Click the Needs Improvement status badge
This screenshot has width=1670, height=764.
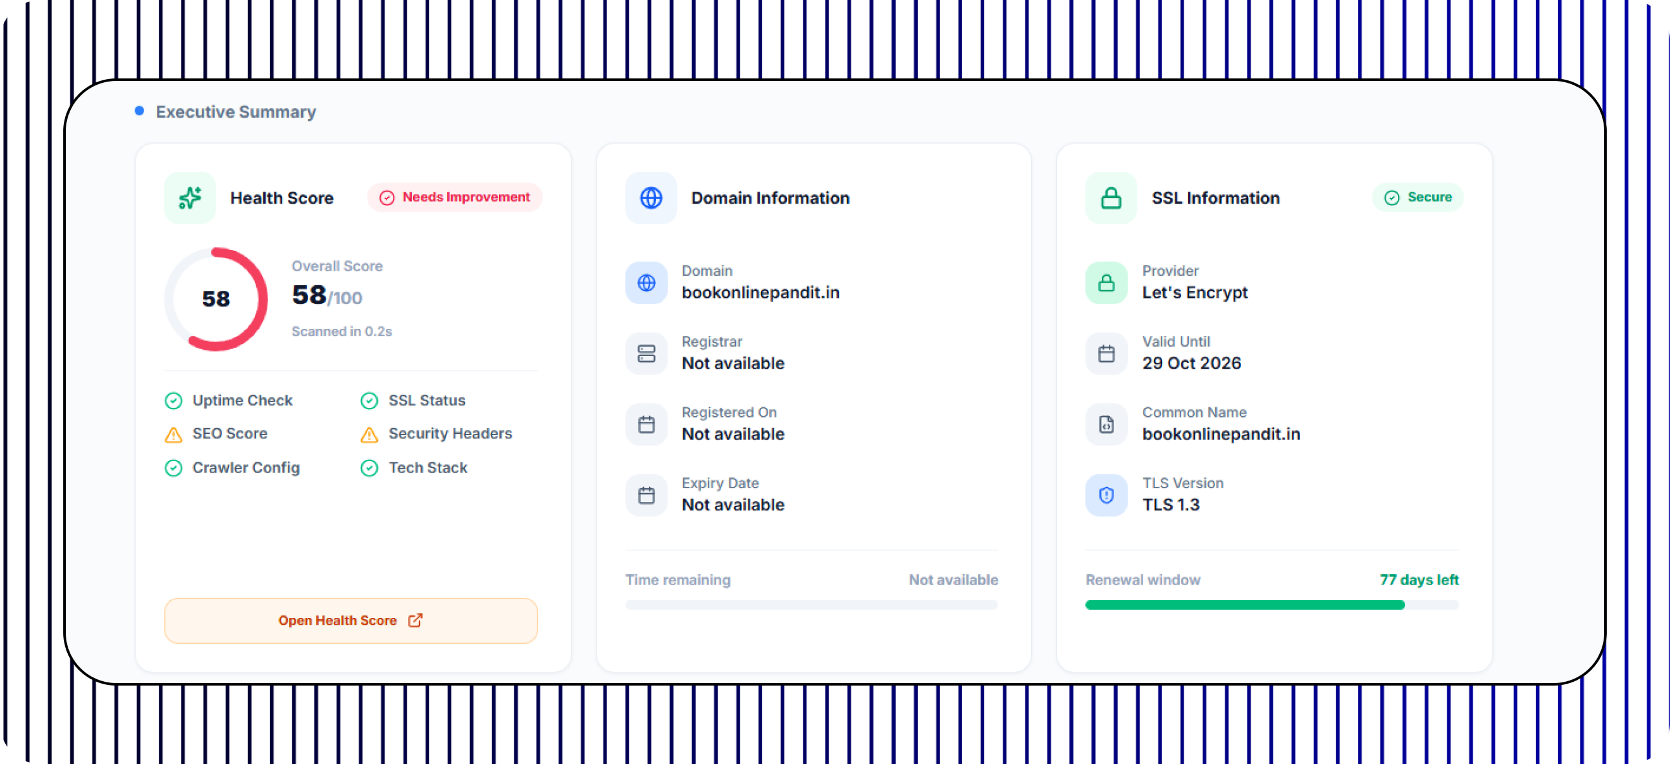pyautogui.click(x=454, y=197)
